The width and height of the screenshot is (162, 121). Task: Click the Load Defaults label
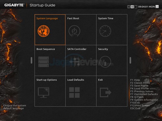pyautogui.click(x=75, y=80)
